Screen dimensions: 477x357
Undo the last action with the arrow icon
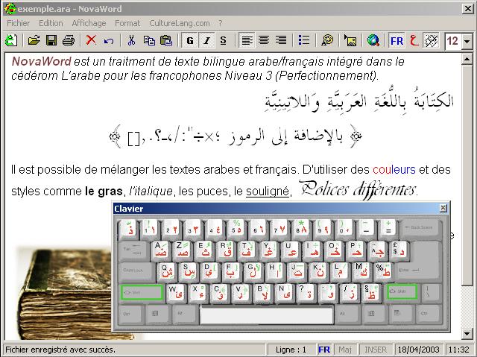click(x=109, y=40)
